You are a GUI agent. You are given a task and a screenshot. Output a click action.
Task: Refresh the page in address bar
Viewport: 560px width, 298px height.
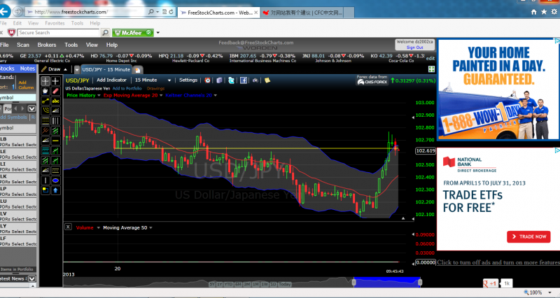[171, 12]
